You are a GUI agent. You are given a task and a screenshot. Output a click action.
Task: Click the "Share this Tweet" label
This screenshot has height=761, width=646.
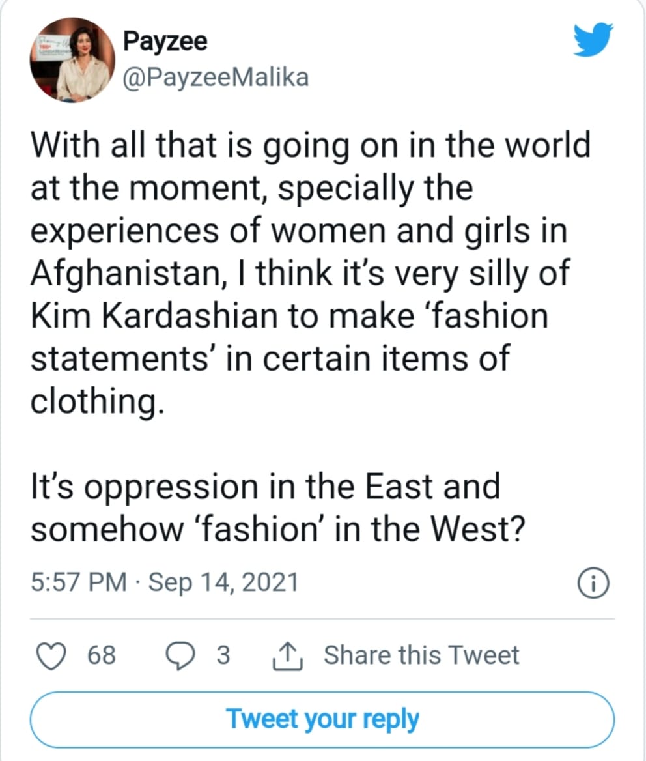[421, 655]
